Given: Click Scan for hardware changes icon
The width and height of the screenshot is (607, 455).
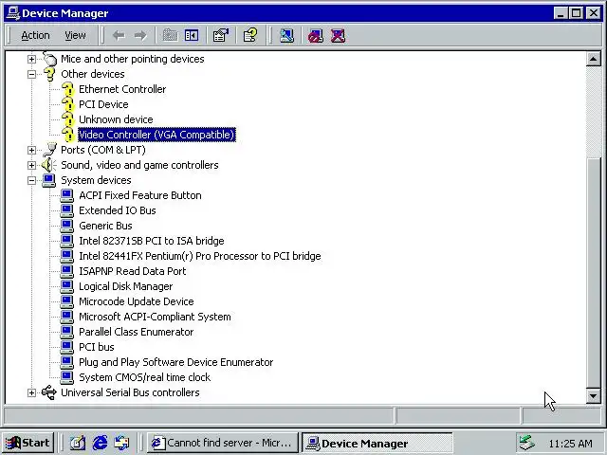Looking at the screenshot, I should point(286,36).
